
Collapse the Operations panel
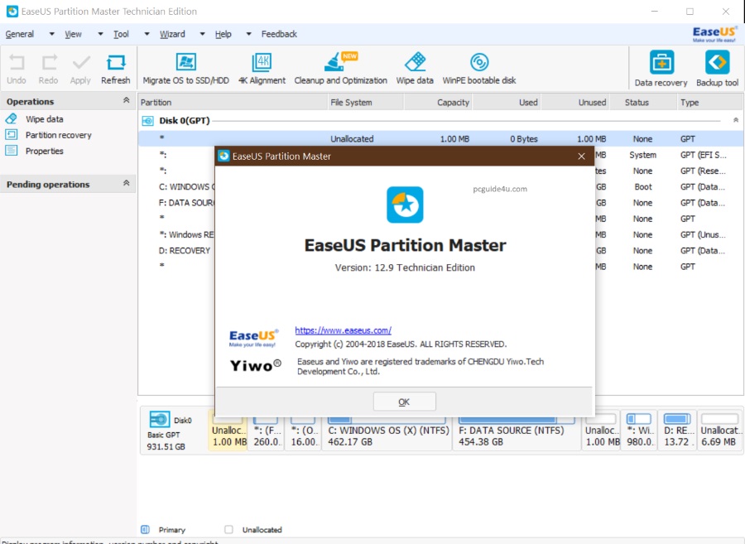127,100
